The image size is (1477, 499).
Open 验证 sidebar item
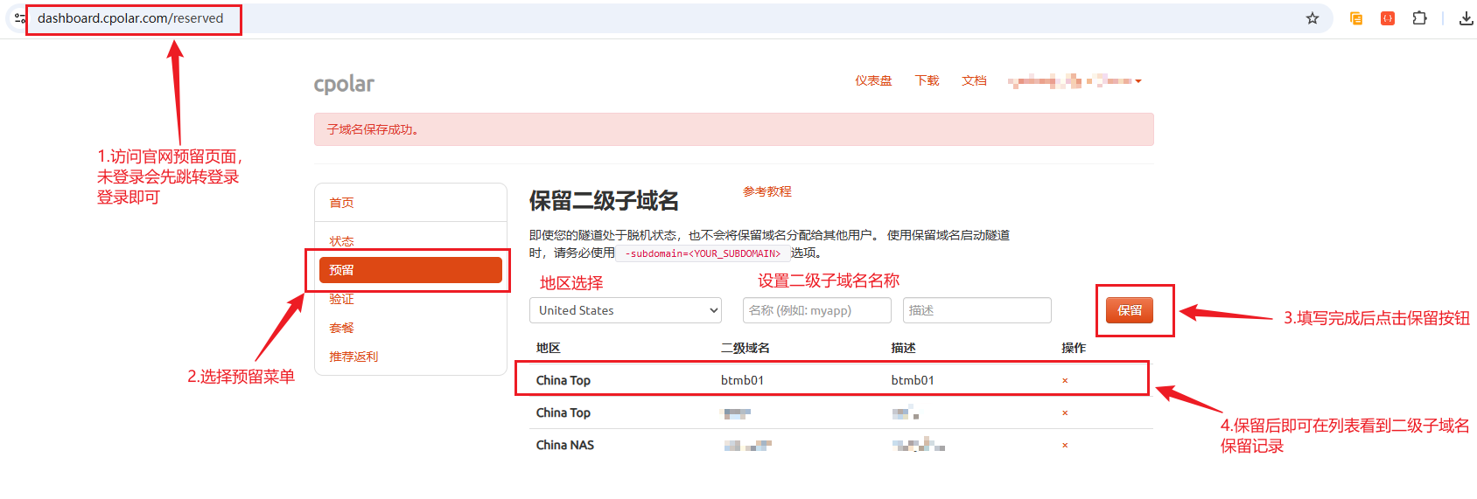tap(341, 300)
